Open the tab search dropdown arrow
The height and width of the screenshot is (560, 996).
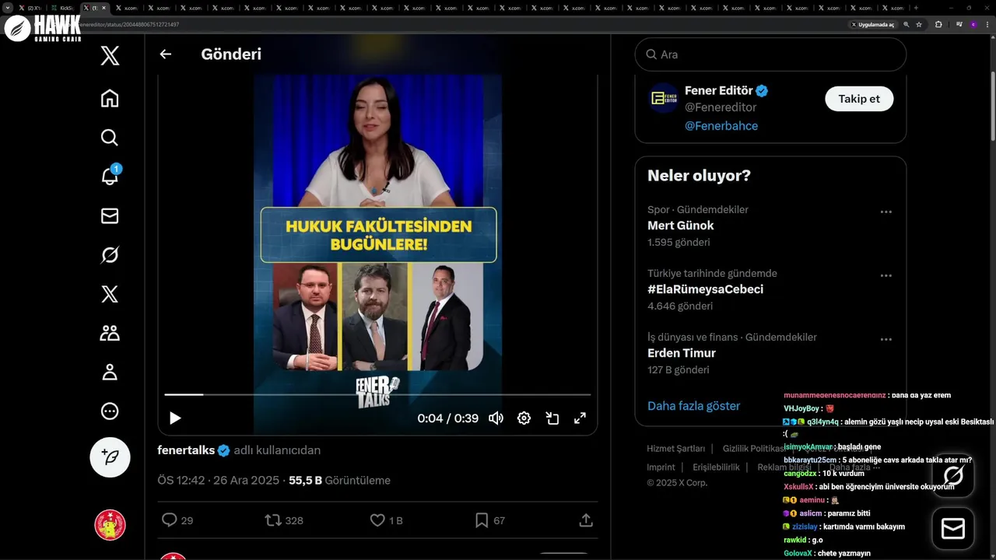click(8, 8)
